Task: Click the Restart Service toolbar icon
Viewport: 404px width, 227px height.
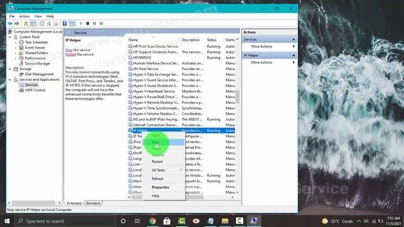Action: coord(102,23)
